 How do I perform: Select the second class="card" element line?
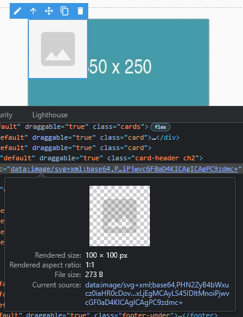[76, 148]
